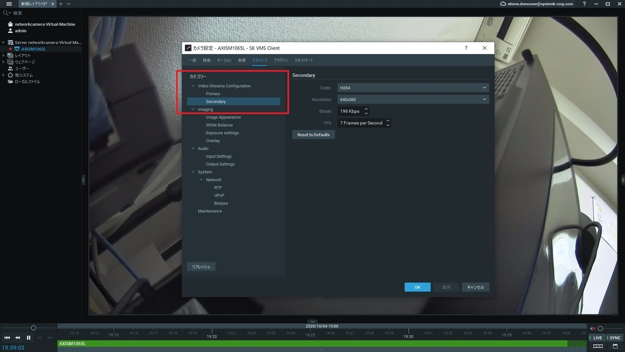
Task: Collapse the timeline panel chevron
Action: [x=312, y=321]
